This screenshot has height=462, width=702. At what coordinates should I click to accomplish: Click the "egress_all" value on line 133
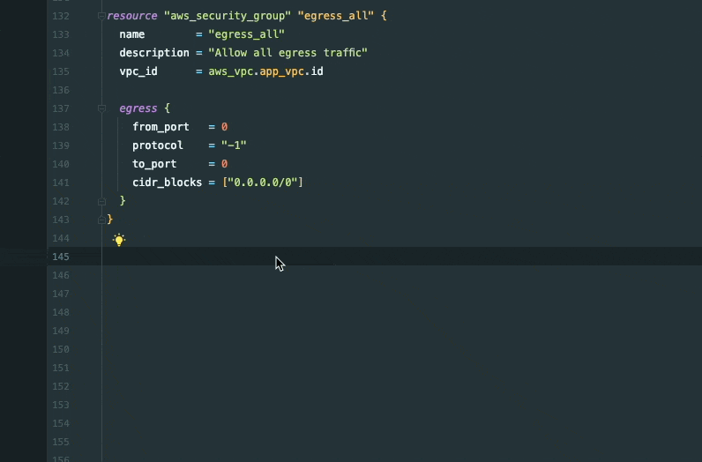(x=247, y=34)
